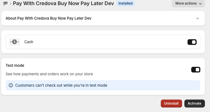Click the payments breadcrumb icon
210x112 pixels.
[5, 3]
